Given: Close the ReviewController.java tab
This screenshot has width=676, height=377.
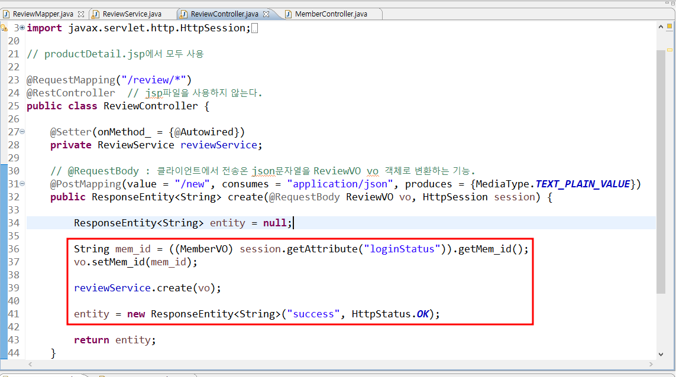Looking at the screenshot, I should 266,14.
